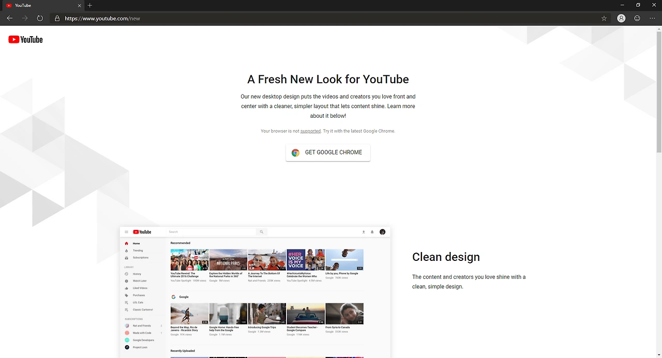
Task: Minimize the browser window
Action: pyautogui.click(x=623, y=5)
